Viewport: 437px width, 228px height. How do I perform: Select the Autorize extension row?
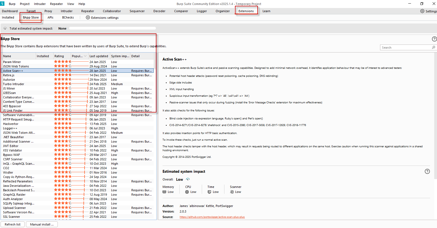pyautogui.click(x=78, y=80)
